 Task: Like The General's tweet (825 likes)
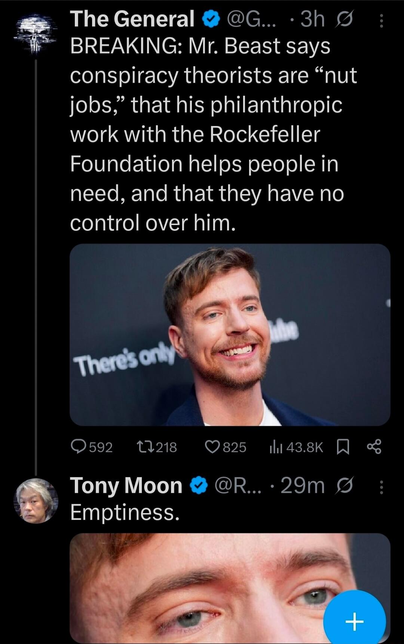[x=212, y=447]
